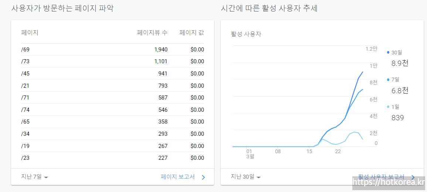This screenshot has width=427, height=192.
Task: Click the 15 date tick on the chart
Action: (309, 151)
